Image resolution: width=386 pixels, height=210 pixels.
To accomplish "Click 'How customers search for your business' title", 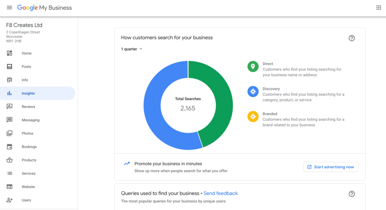I will coord(167,38).
